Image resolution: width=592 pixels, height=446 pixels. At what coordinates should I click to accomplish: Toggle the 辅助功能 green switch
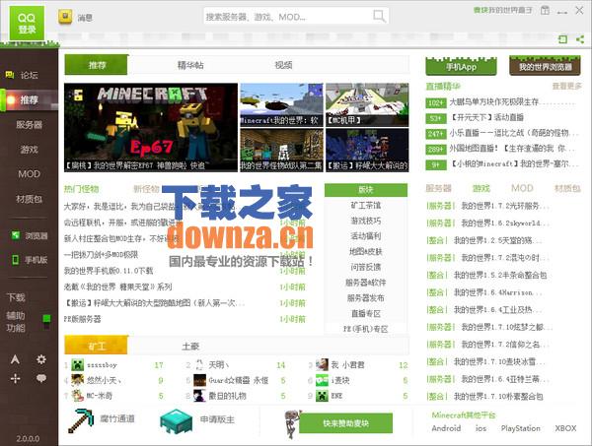pyautogui.click(x=46, y=322)
